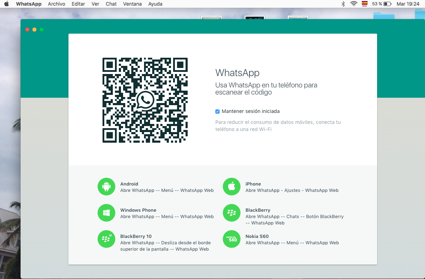Open the Ver menu
The width and height of the screenshot is (425, 279).
point(95,4)
